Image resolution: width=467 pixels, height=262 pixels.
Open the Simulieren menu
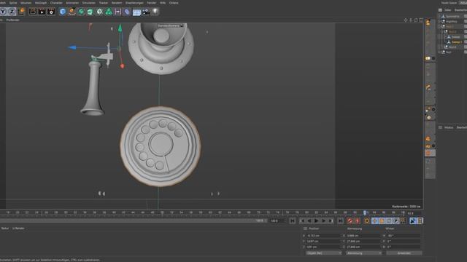89,3
